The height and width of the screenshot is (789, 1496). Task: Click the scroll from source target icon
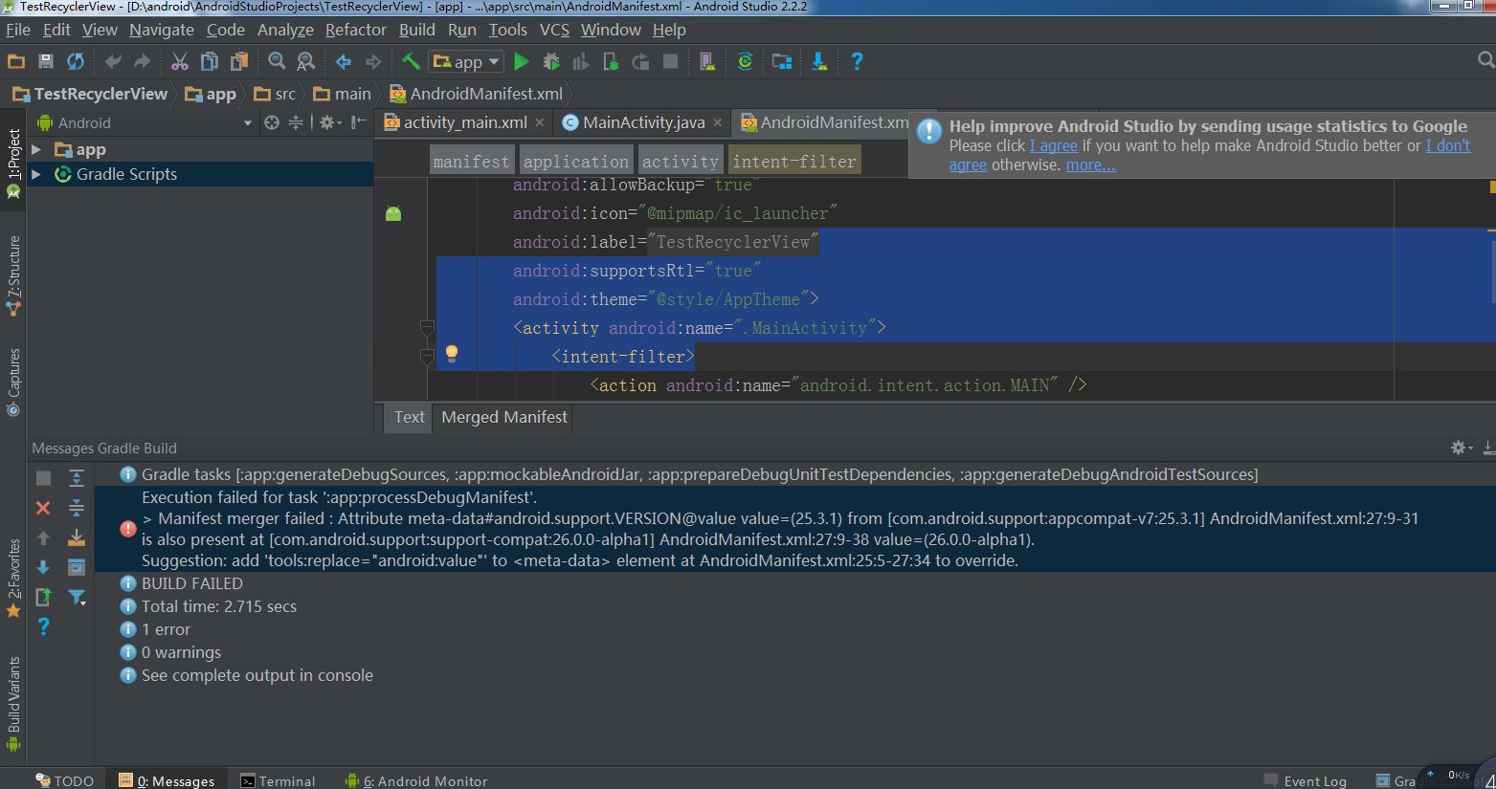click(x=272, y=122)
